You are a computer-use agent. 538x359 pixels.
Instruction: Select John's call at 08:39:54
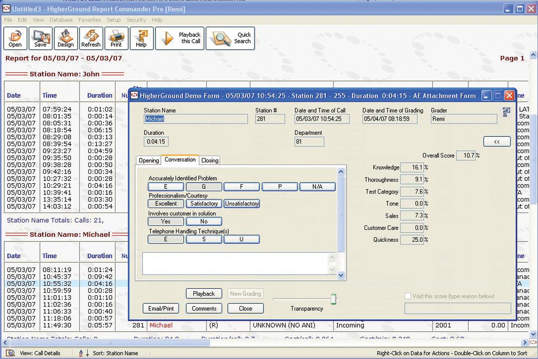(x=57, y=144)
